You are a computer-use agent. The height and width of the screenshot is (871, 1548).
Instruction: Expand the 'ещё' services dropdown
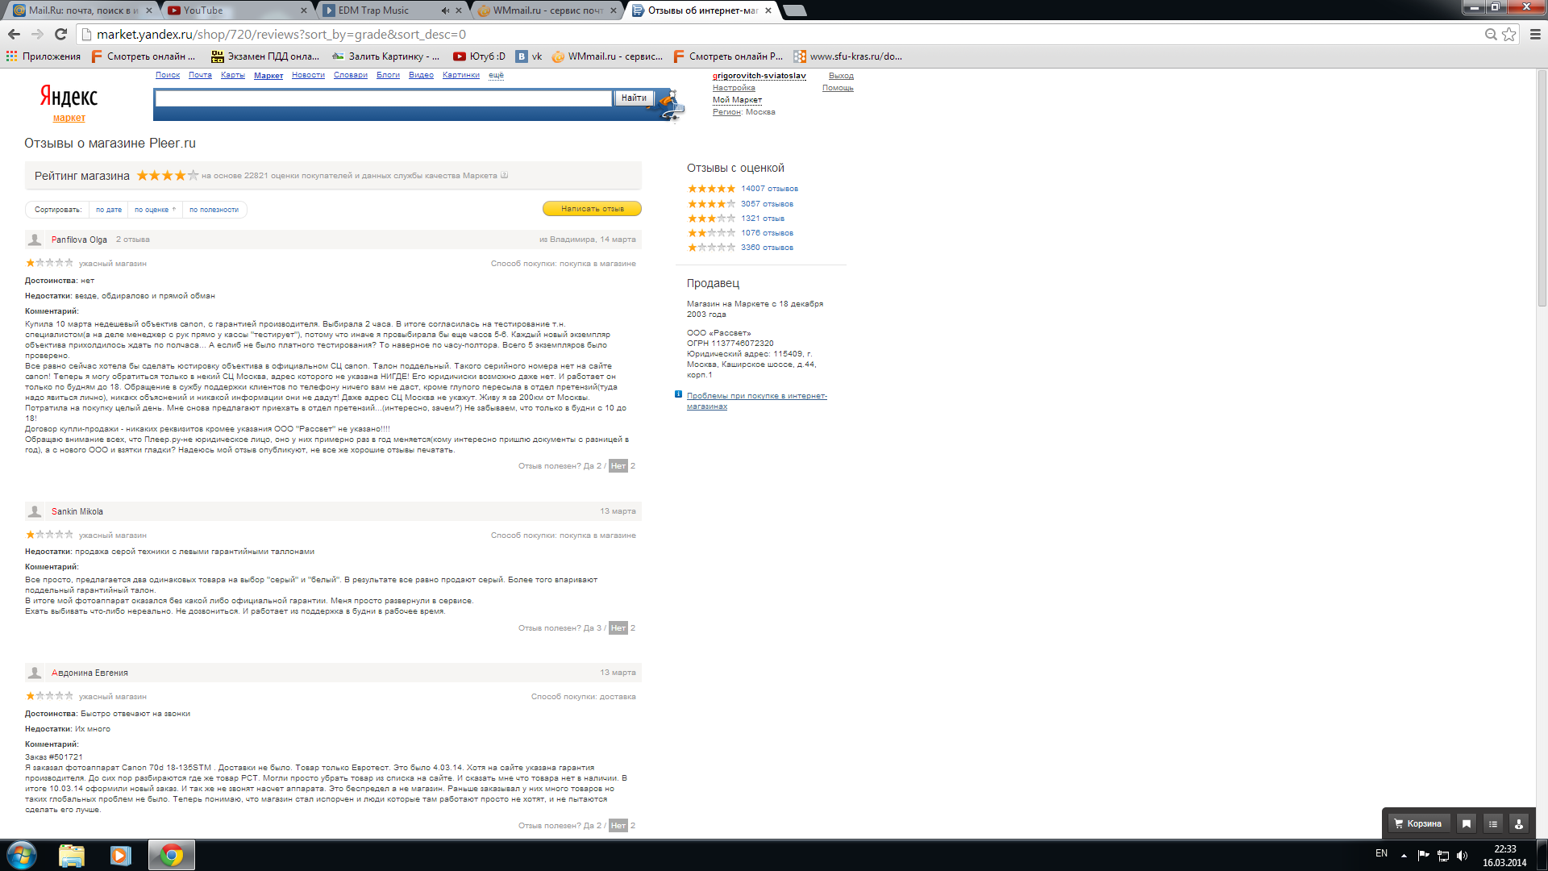click(496, 75)
